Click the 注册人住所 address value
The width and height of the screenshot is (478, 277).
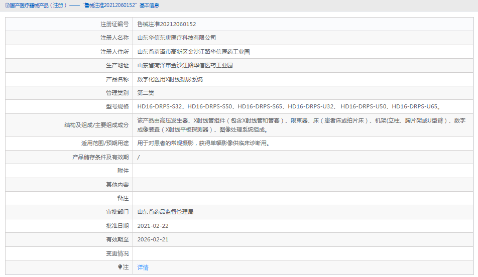(x=193, y=52)
